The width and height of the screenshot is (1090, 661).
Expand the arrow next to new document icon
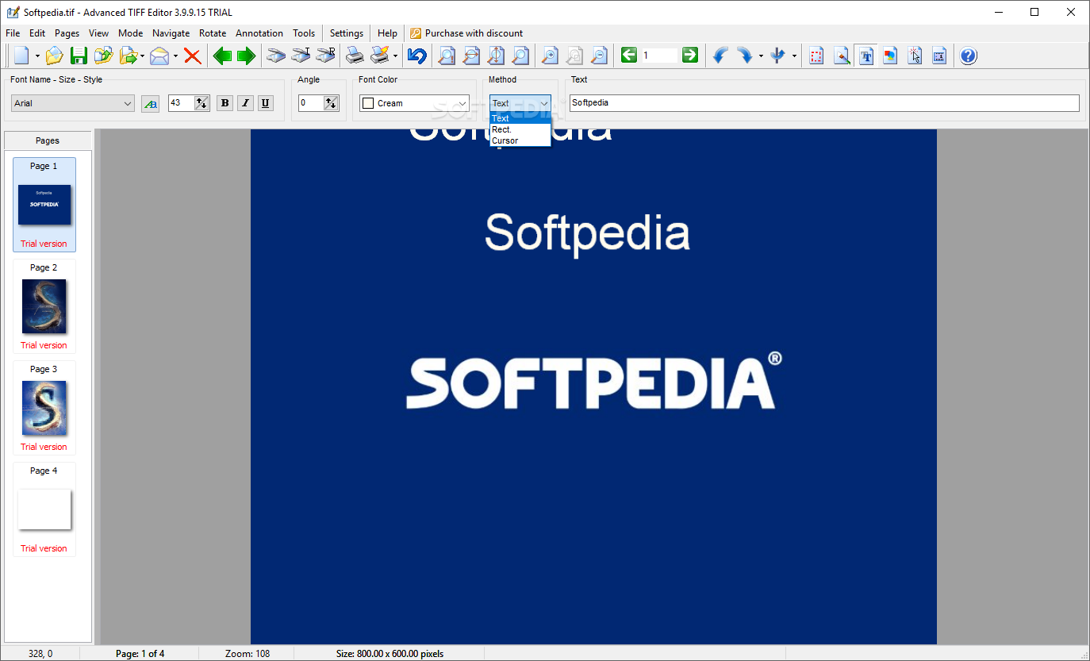[37, 56]
